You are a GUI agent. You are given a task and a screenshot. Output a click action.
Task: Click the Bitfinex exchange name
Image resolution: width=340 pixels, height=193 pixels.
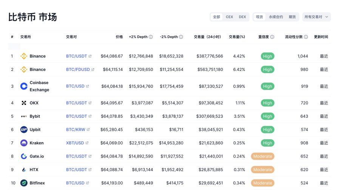pos(37,183)
